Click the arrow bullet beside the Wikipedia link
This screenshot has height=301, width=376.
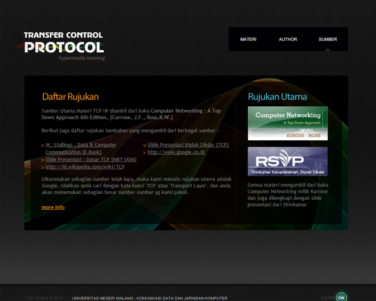(43, 167)
